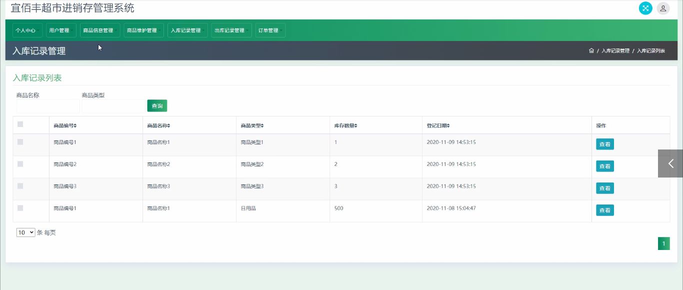
Task: Check the row with 商品类型1
Action: tap(20, 142)
